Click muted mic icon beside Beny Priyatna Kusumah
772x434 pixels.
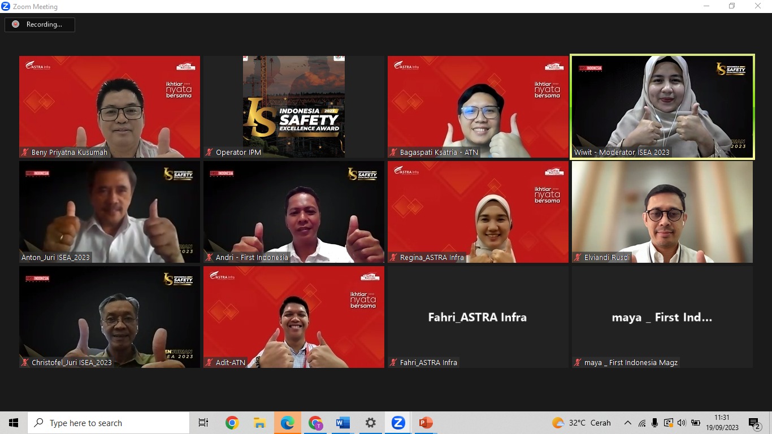(x=25, y=153)
